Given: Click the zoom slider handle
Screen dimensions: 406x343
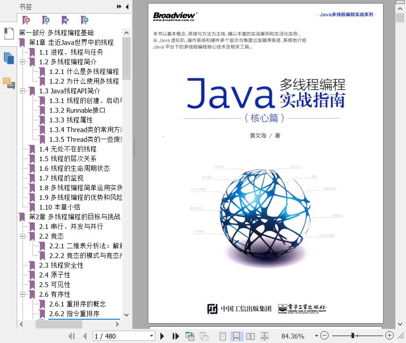Looking at the screenshot, I should coord(352,336).
